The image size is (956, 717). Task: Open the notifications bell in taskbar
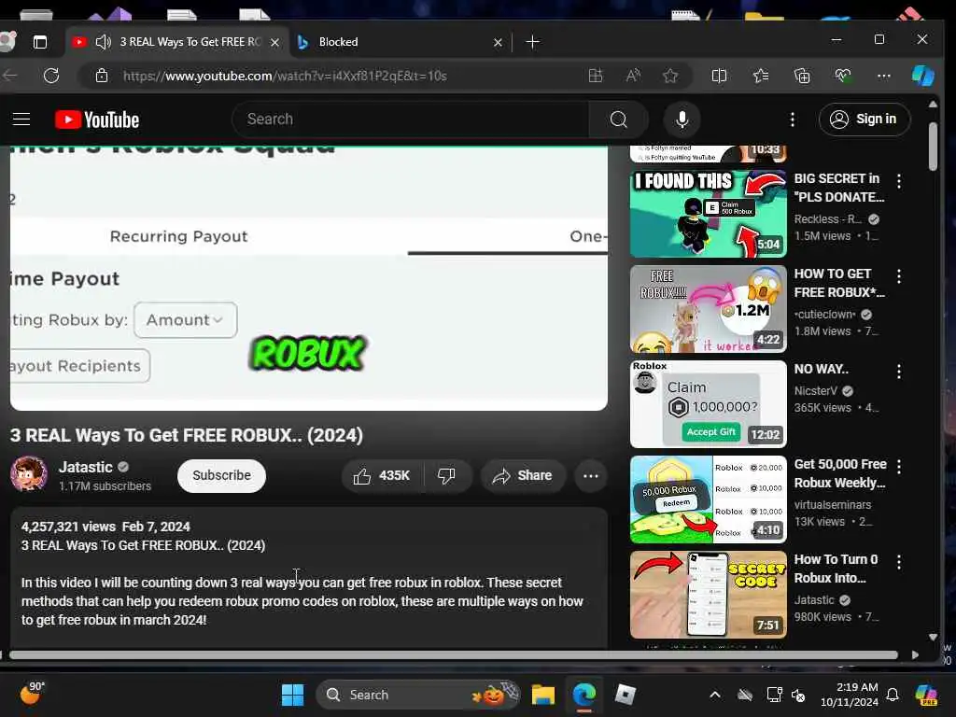pos(892,695)
